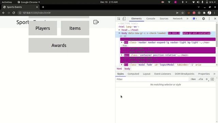The height and width of the screenshot is (123, 218).
Task: Click the styles Filter input
Action: 152,79
